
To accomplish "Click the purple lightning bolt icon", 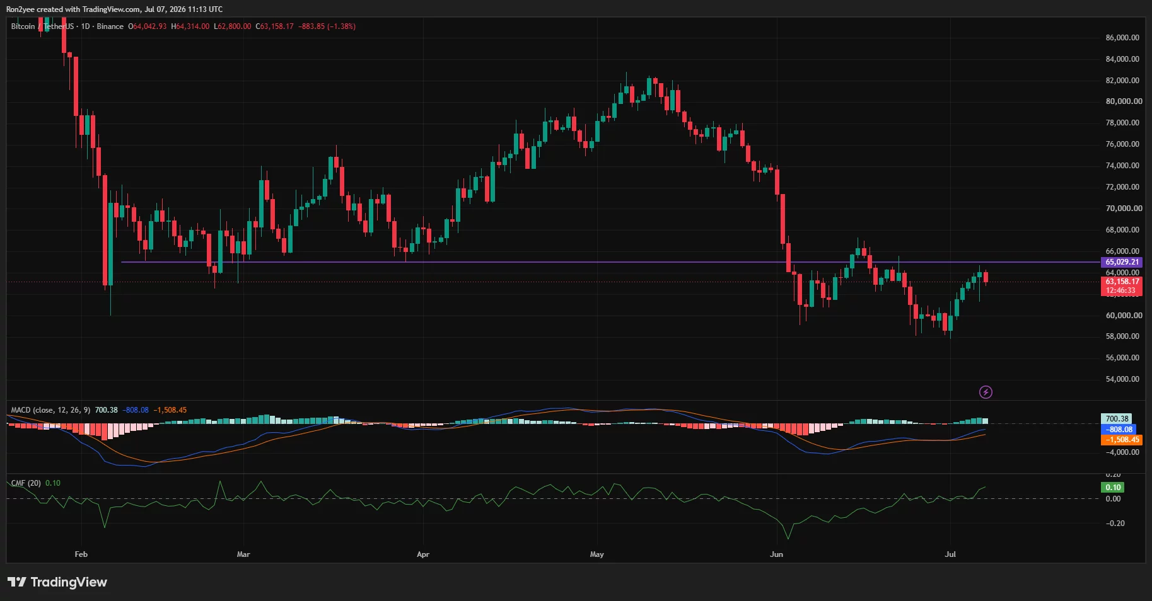I will click(x=986, y=392).
